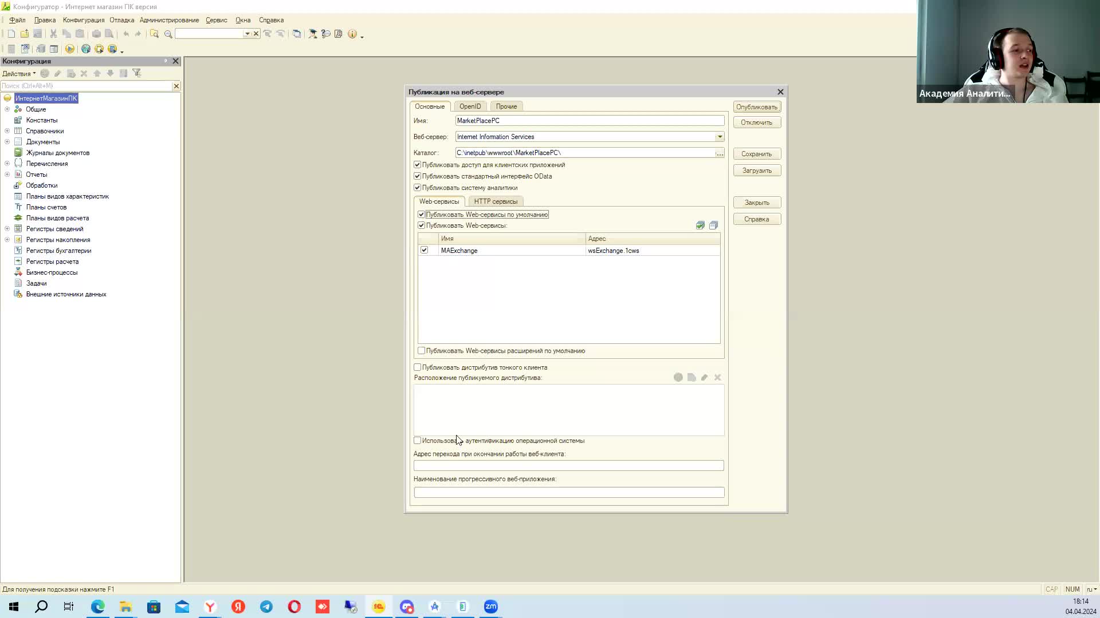Click the progressive web app name field
Screen dimensions: 1100x618
point(568,493)
